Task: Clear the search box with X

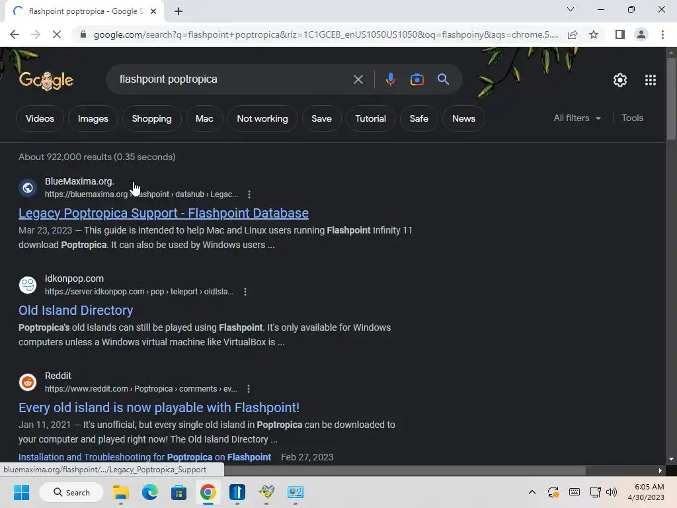Action: coord(358,79)
